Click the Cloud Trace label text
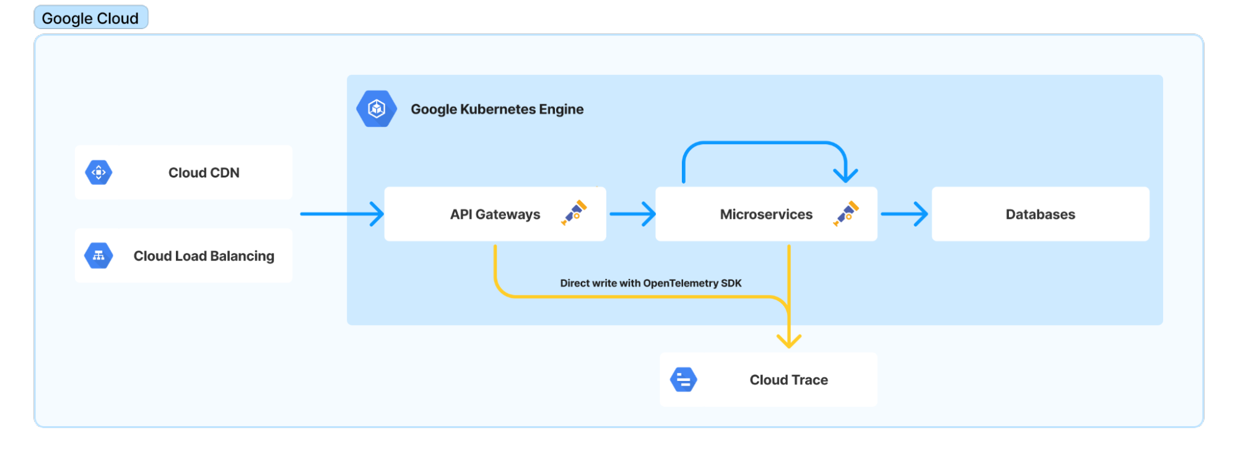This screenshot has height=462, width=1238. tap(788, 380)
